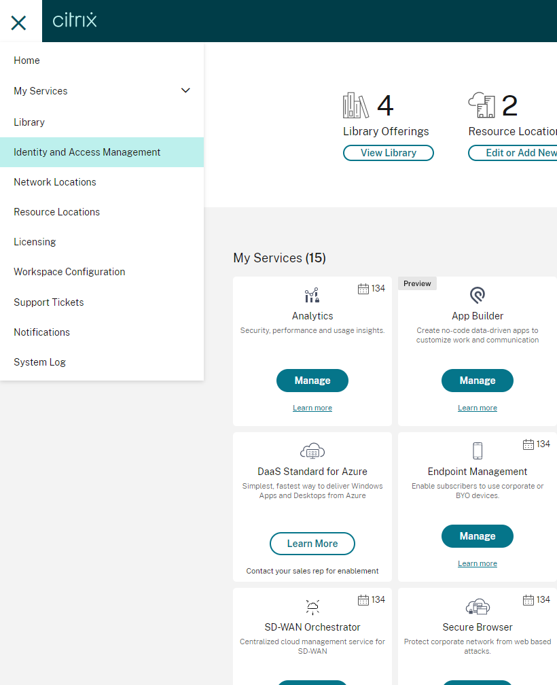Image resolution: width=557 pixels, height=685 pixels.
Task: Open Identity and Access Management
Action: tap(87, 152)
